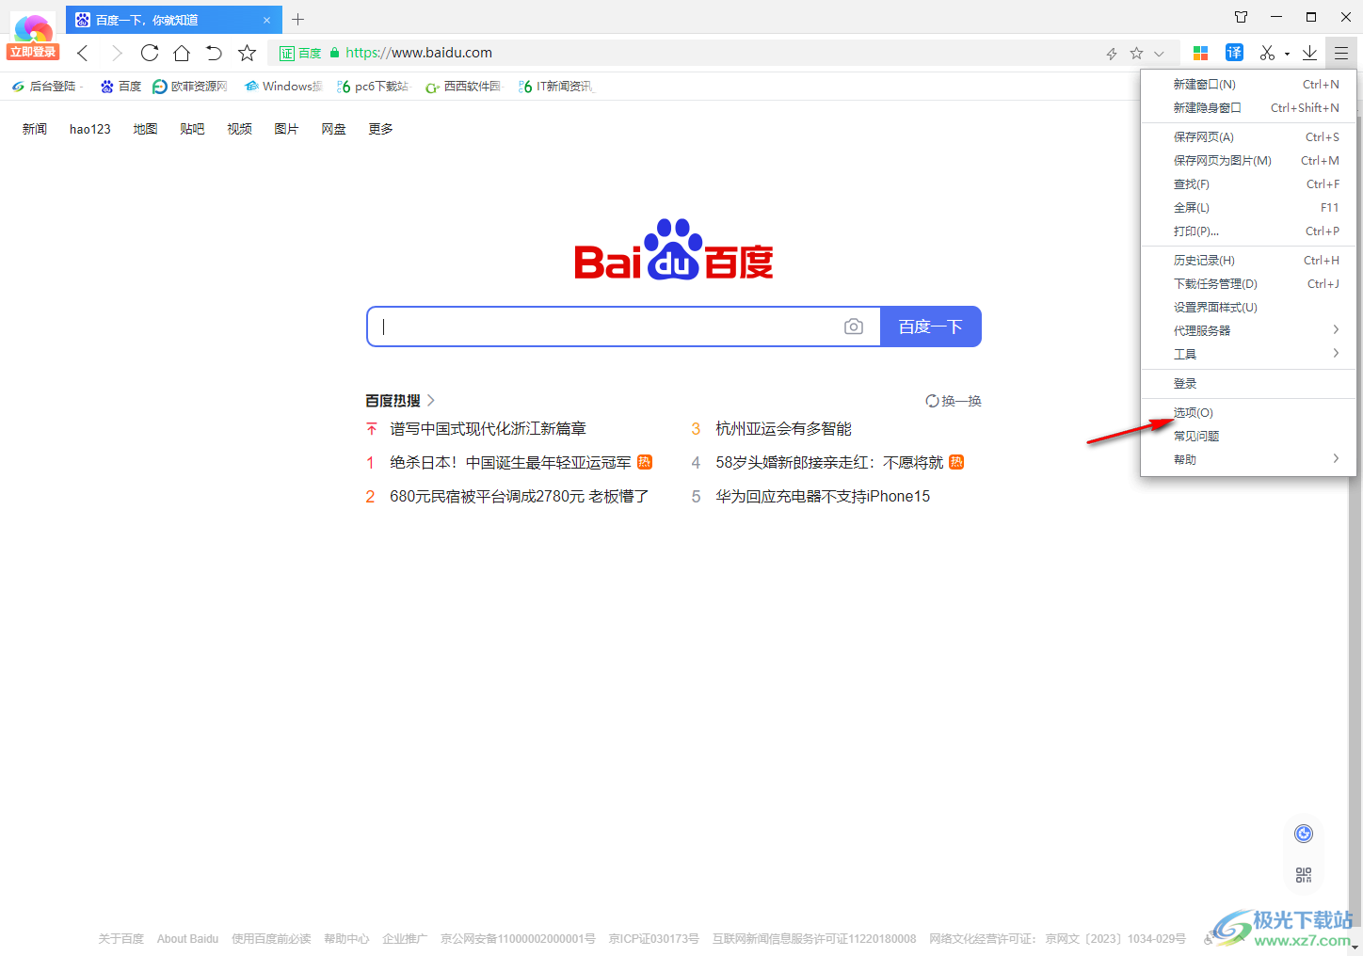The image size is (1363, 956).
Task: Open the pc6下载站 bookmark
Action: (x=373, y=87)
